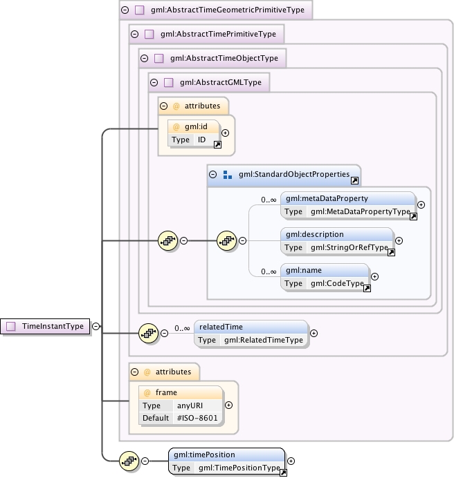Viewport: 454px width, 478px height.
Task: Click the type icon of gml:AbstractTimePrimitiveType
Action: click(149, 34)
